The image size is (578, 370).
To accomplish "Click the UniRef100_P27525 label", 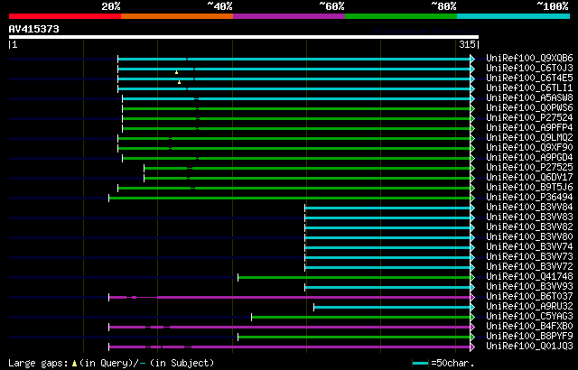I will (x=529, y=168).
